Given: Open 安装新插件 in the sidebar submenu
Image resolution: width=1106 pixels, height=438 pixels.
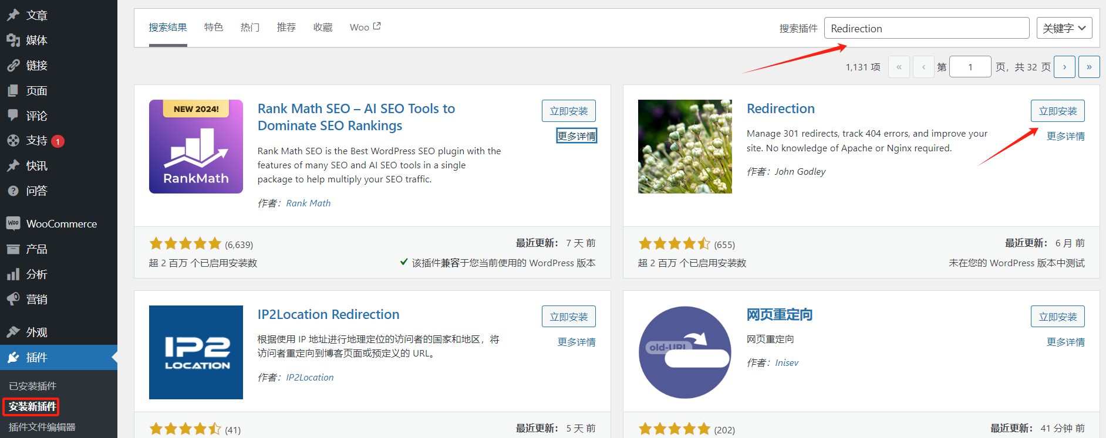Looking at the screenshot, I should [32, 406].
